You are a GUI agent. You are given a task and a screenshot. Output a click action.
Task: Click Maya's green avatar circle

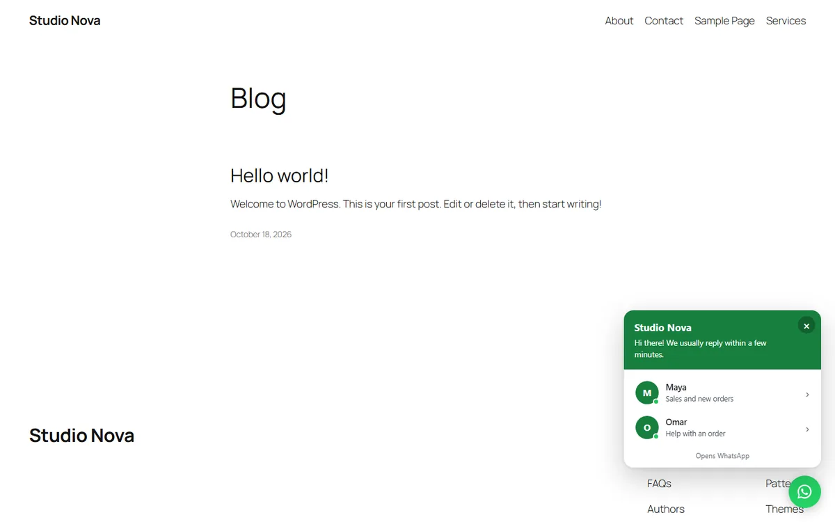(647, 393)
